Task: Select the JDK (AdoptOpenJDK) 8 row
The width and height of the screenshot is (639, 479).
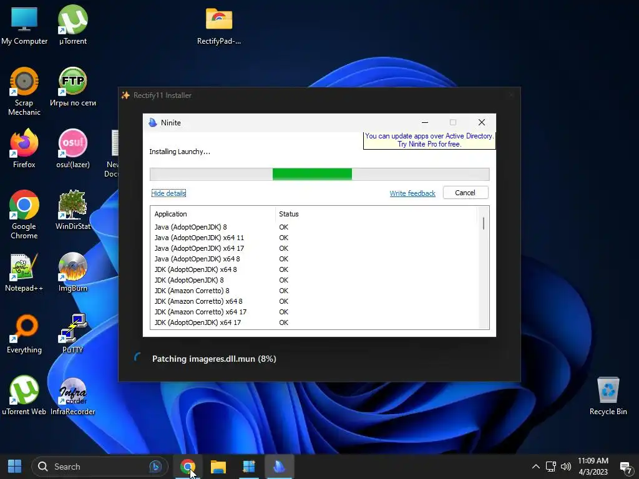Action: coord(314,280)
